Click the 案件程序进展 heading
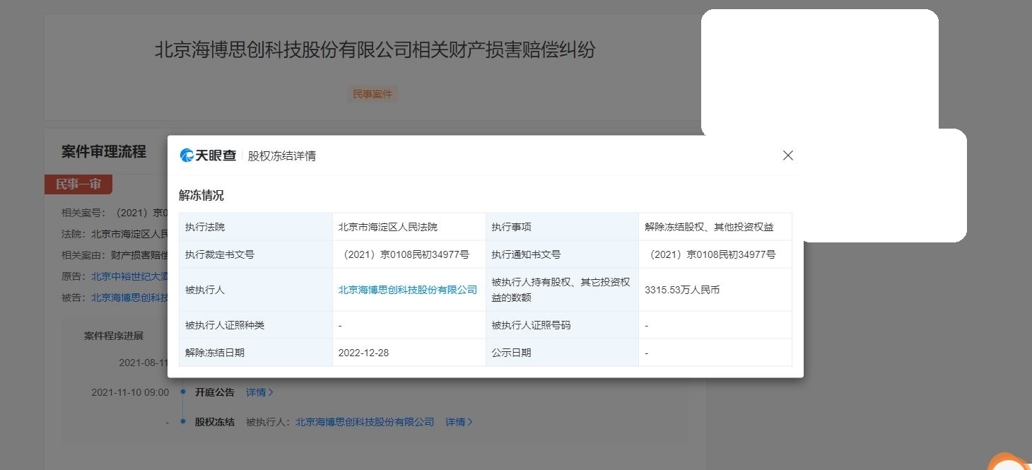The width and height of the screenshot is (1032, 470). tap(114, 336)
